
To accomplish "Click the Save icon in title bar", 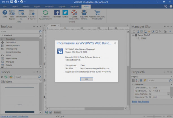I will tap(12, 1).
